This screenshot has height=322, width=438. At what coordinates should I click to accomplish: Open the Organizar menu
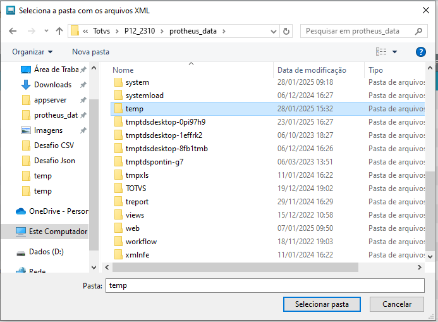32,52
